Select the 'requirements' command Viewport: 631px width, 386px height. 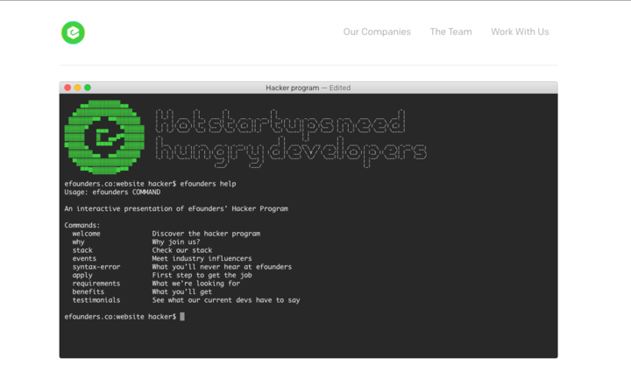pos(96,284)
